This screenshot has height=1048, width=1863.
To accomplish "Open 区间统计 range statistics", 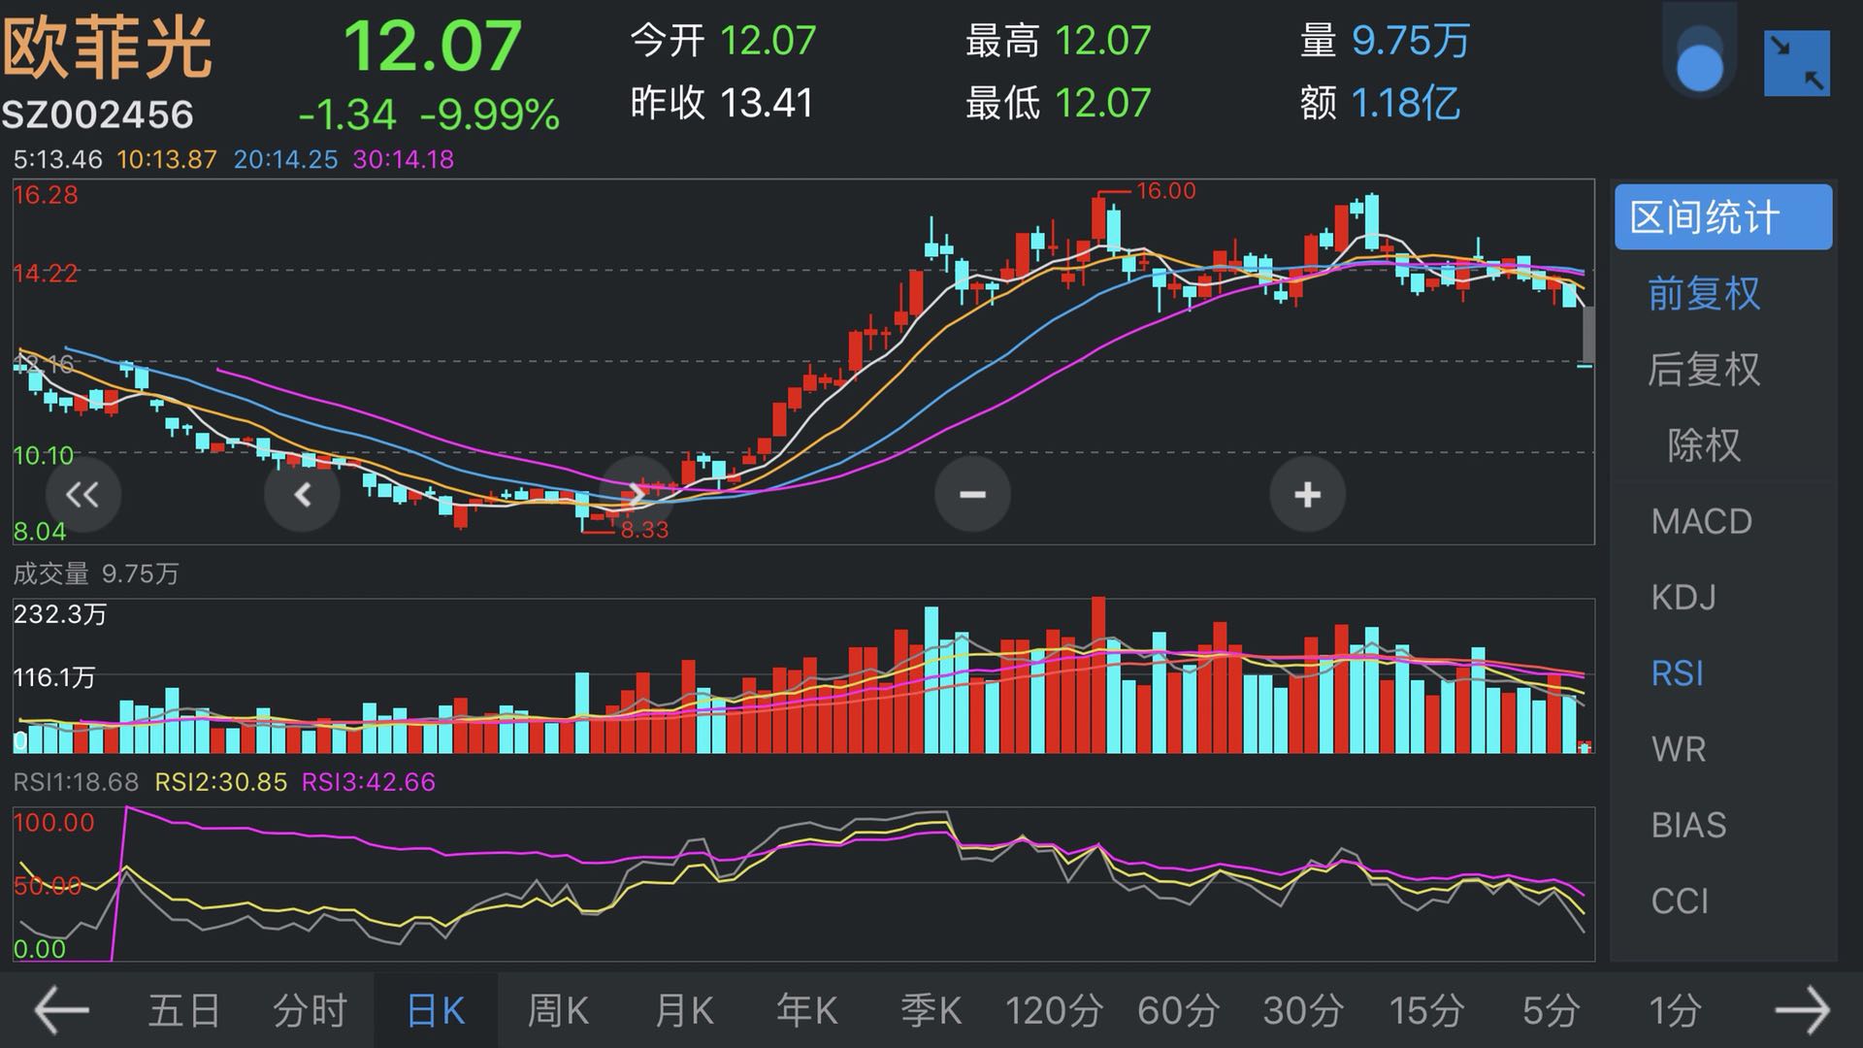I will (x=1722, y=217).
